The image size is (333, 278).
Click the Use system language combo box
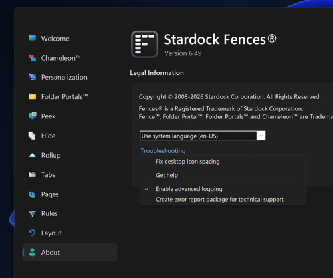202,136
